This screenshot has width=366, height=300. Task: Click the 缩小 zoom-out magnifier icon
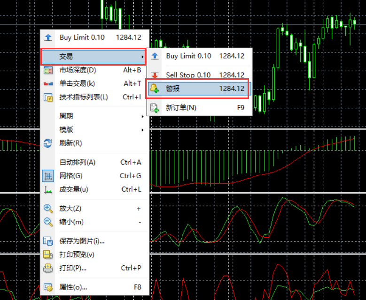click(48, 222)
